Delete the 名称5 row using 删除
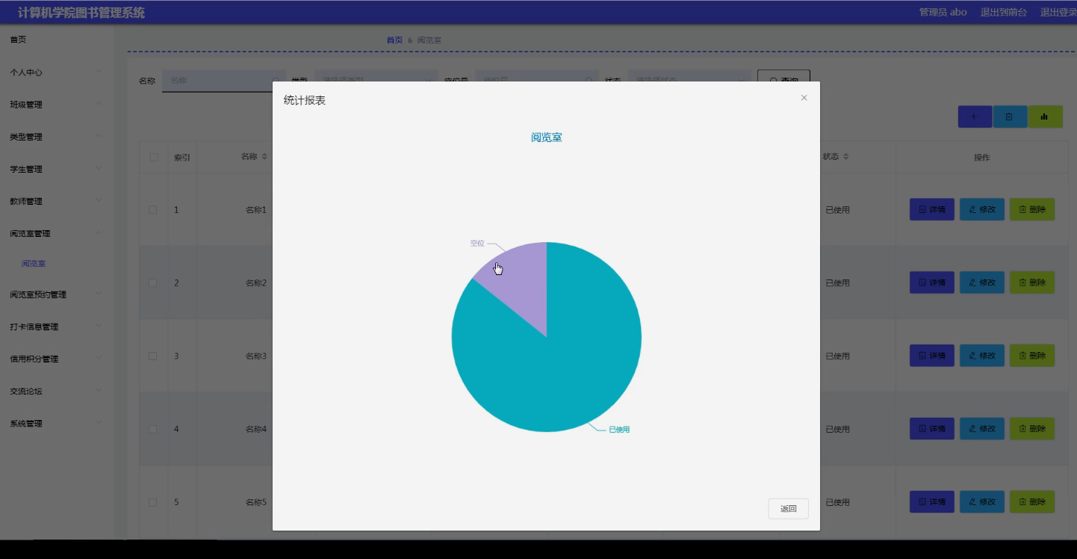Viewport: 1077px width, 559px height. pos(1032,502)
